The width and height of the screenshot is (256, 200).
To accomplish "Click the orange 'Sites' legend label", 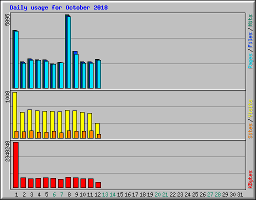I will [250, 131].
